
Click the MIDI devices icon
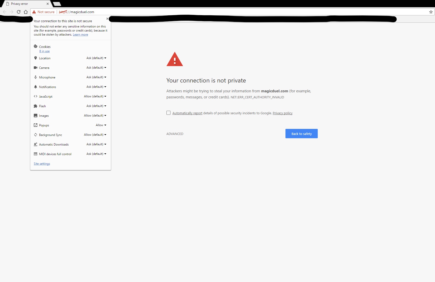coord(36,154)
